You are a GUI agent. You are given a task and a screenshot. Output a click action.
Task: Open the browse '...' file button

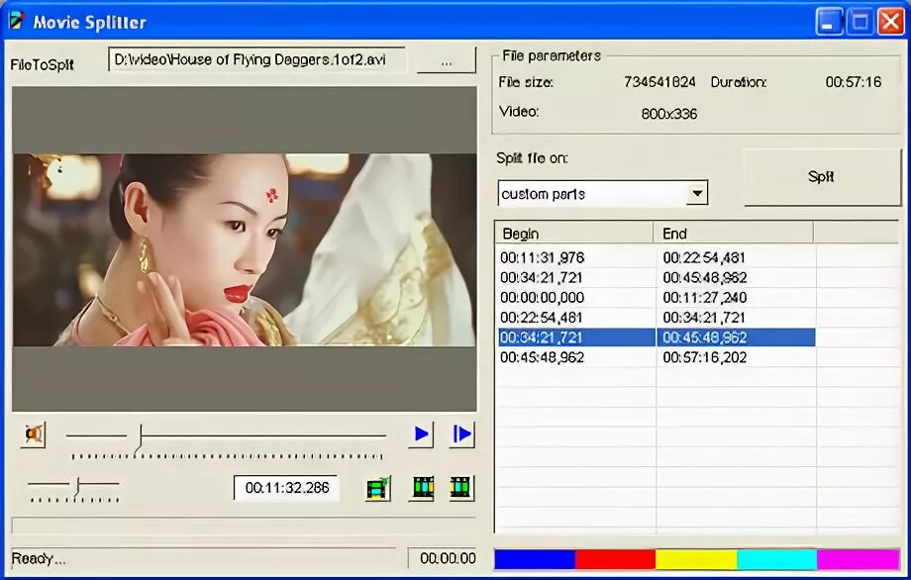[x=447, y=60]
